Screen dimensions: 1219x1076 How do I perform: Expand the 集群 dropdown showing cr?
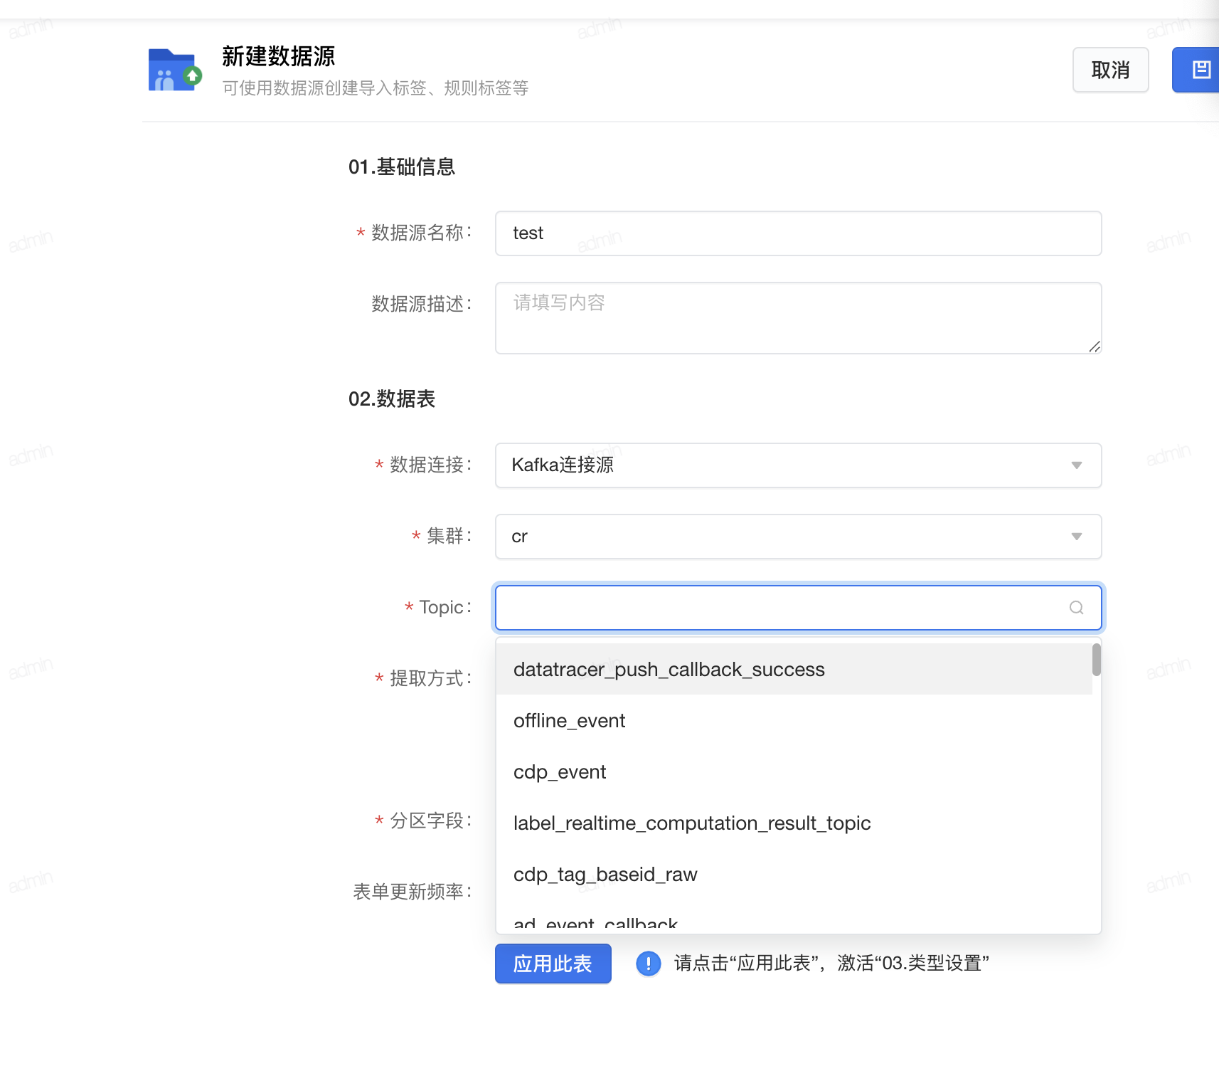pyautogui.click(x=1076, y=537)
